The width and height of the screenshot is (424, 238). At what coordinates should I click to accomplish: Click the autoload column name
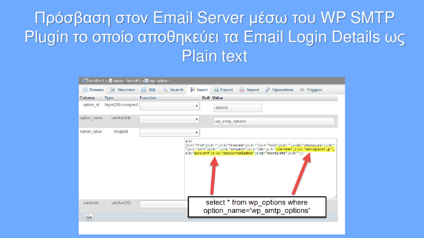(x=91, y=202)
